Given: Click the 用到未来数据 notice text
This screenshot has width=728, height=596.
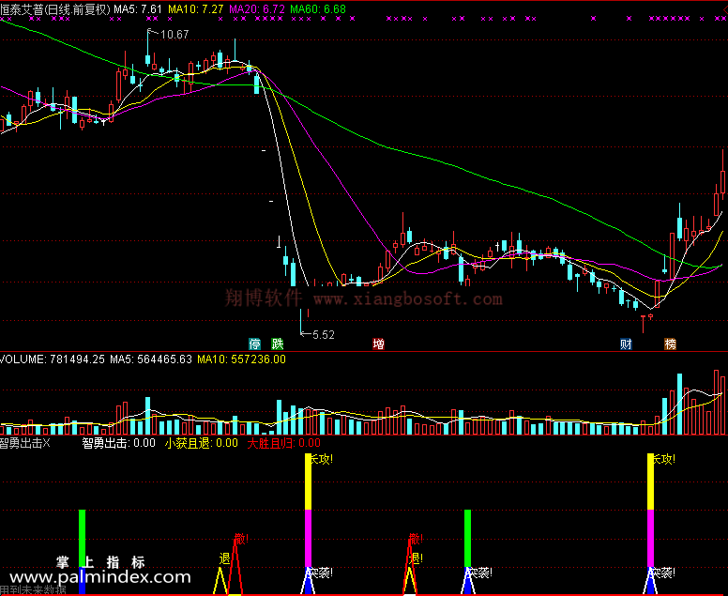Looking at the screenshot, I should [x=33, y=591].
